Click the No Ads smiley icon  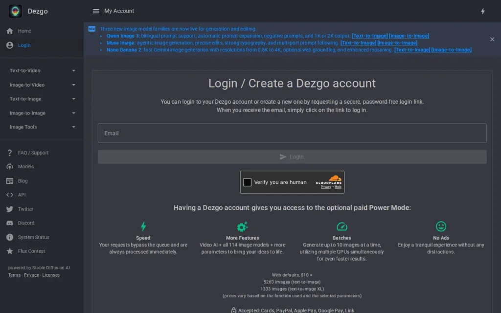[x=441, y=226]
